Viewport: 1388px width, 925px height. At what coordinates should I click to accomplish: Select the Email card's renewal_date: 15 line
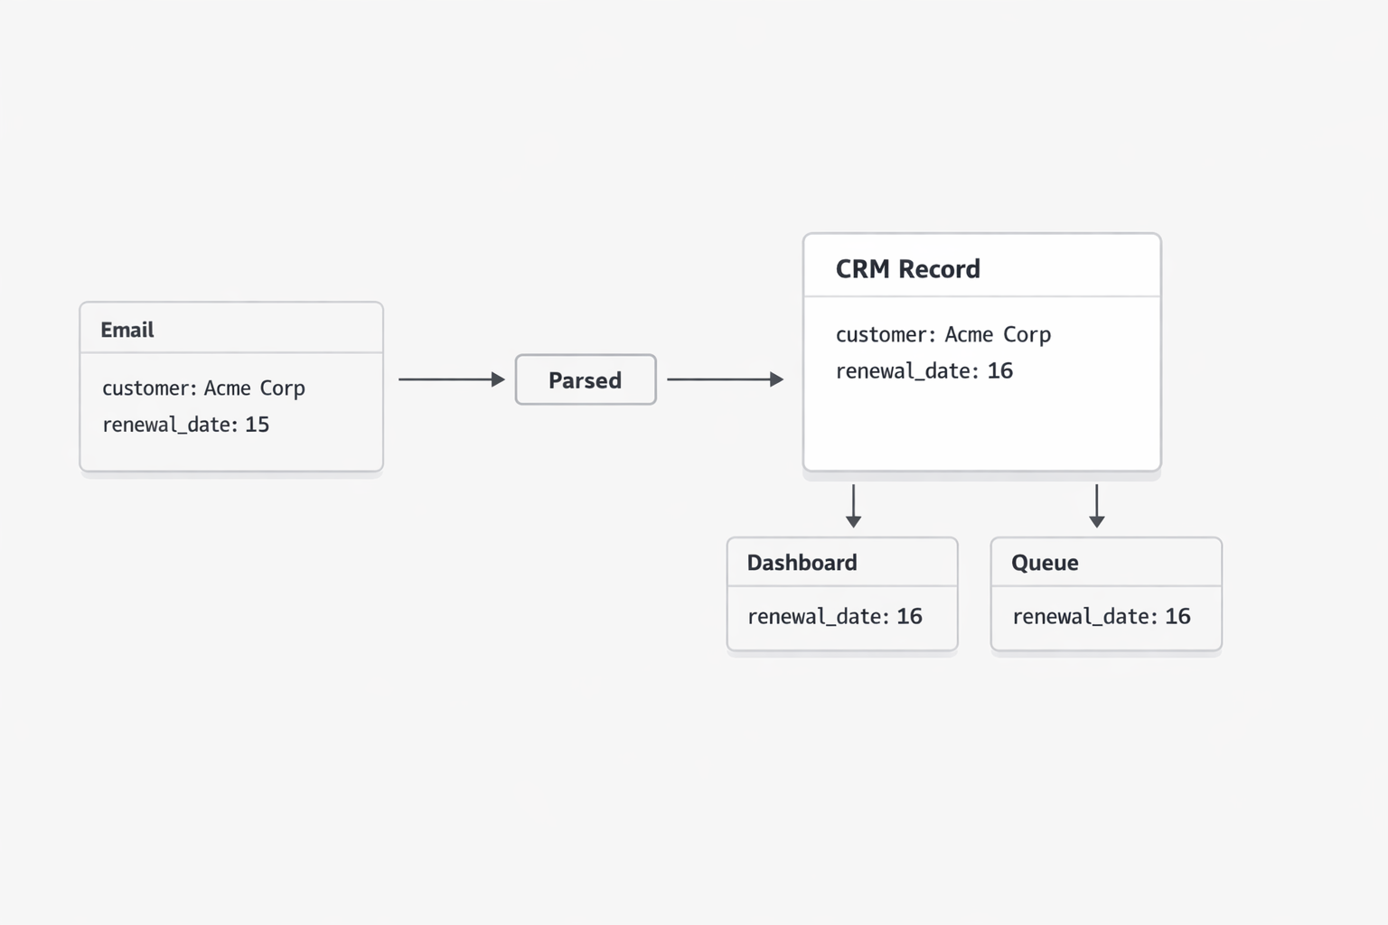(x=185, y=425)
